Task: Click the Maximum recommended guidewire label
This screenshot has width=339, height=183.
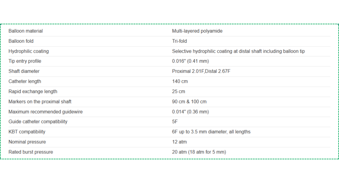Action: [x=45, y=112]
